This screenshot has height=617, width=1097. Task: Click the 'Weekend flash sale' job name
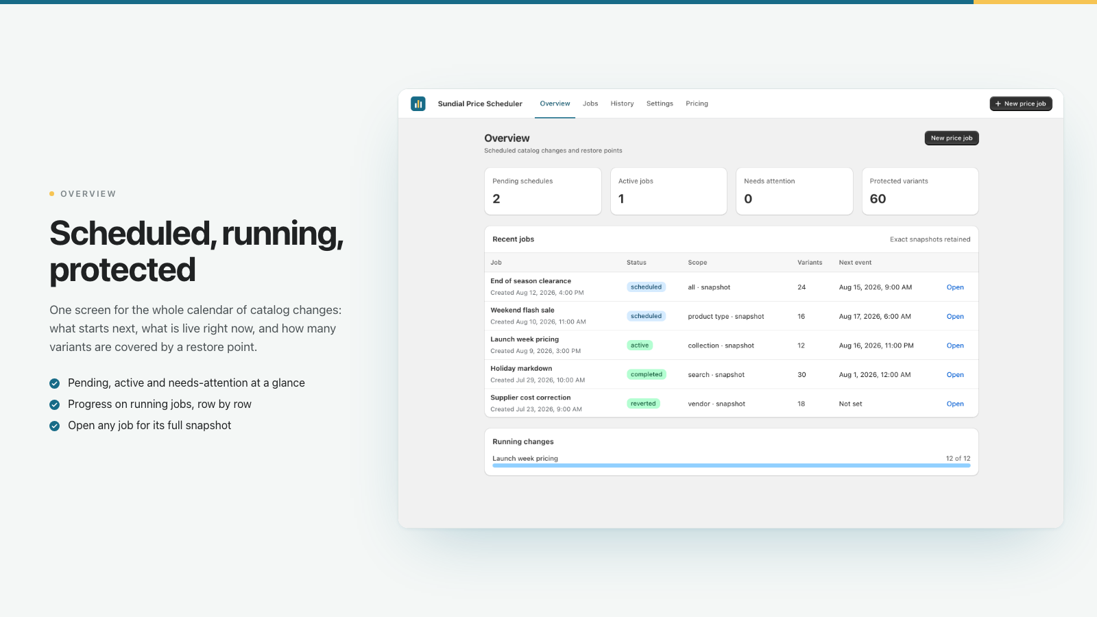click(522, 310)
